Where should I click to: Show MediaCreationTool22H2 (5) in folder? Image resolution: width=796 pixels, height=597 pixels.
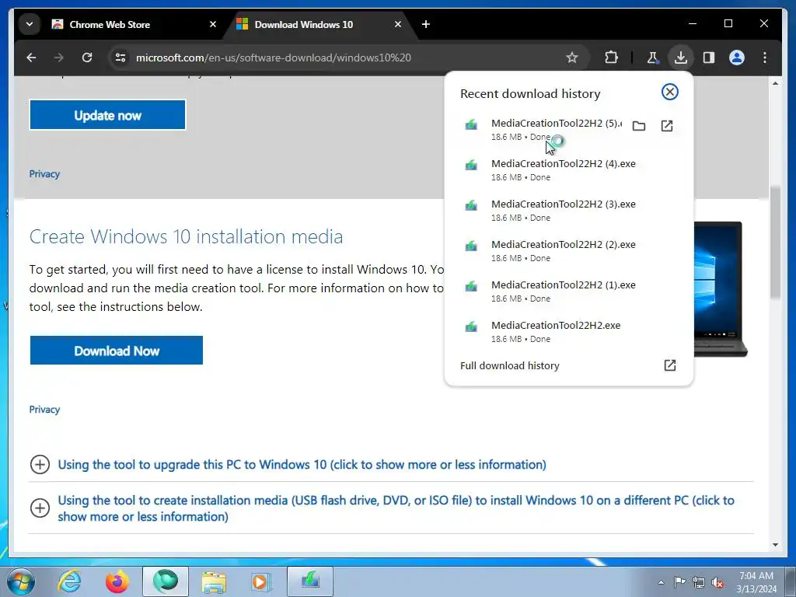click(x=639, y=126)
